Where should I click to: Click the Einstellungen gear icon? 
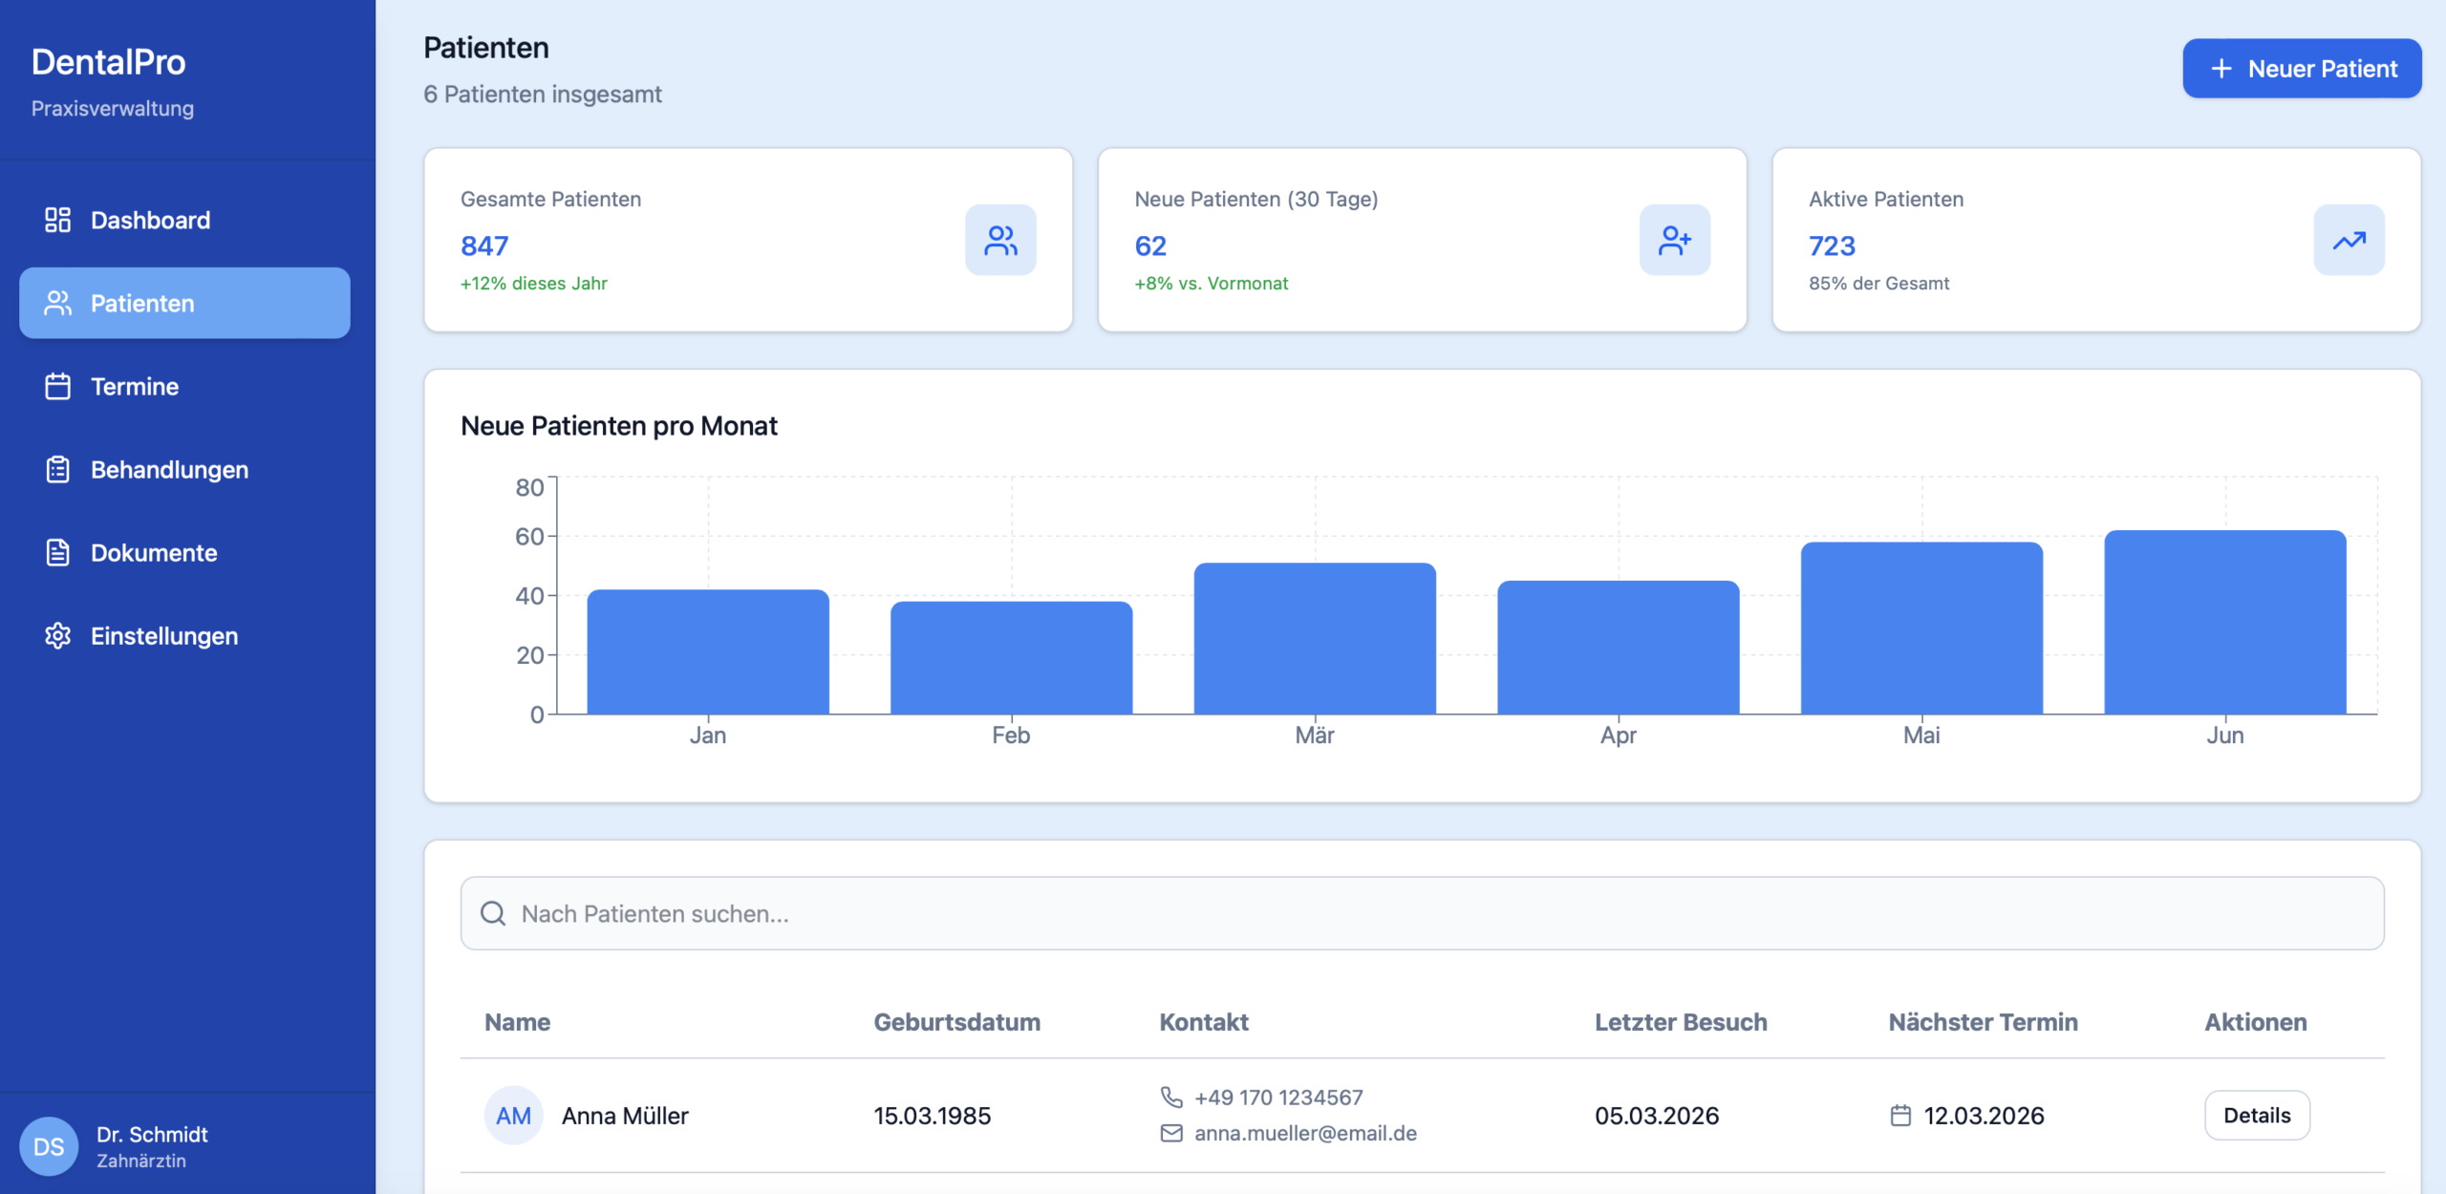pos(57,636)
